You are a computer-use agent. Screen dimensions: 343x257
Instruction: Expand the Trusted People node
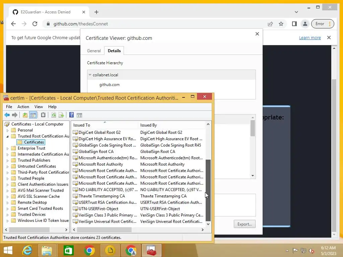tap(7, 179)
